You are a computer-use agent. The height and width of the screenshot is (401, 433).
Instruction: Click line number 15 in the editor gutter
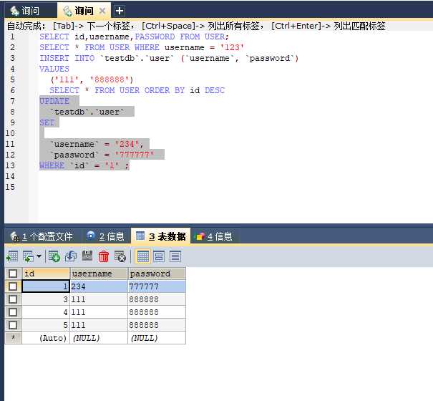[x=10, y=187]
